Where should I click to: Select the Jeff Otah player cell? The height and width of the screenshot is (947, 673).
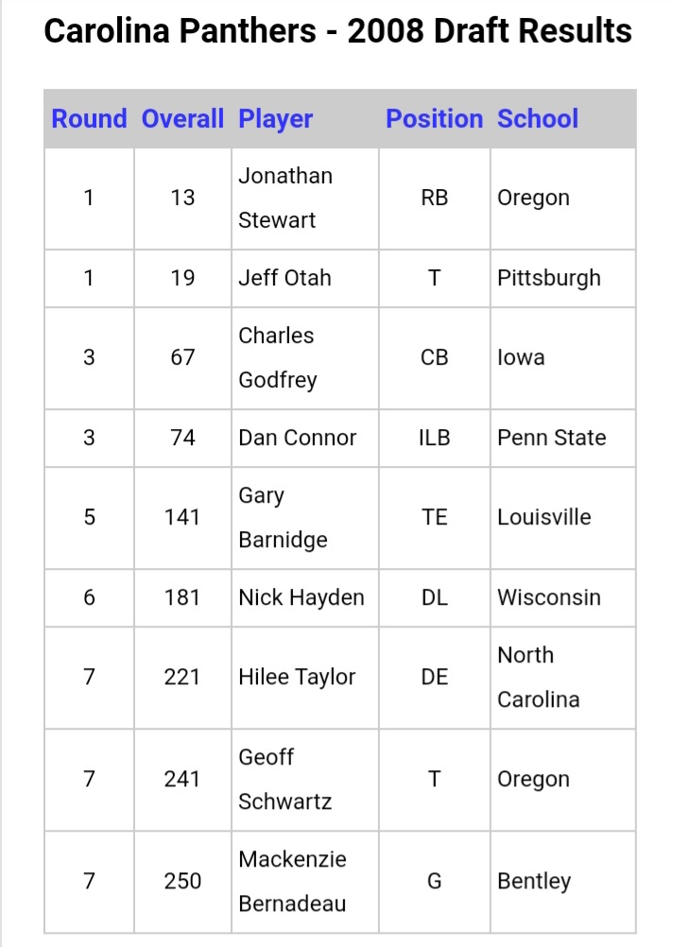(x=305, y=278)
